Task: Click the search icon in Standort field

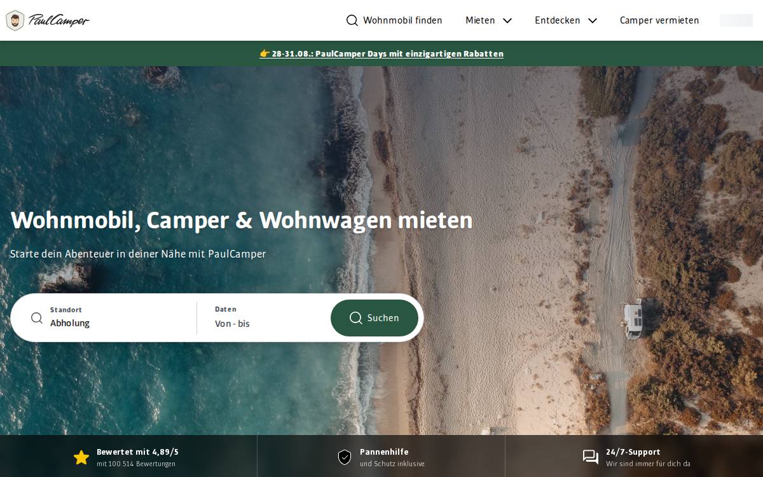Action: pos(37,318)
